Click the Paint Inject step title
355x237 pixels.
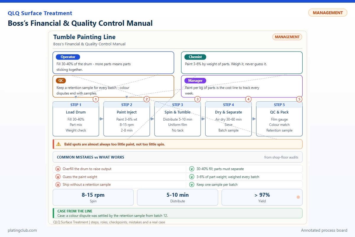coord(127,112)
